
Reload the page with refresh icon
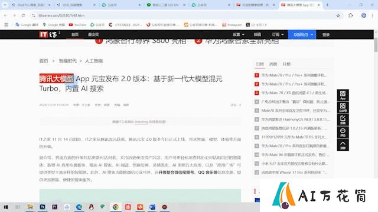23,16
